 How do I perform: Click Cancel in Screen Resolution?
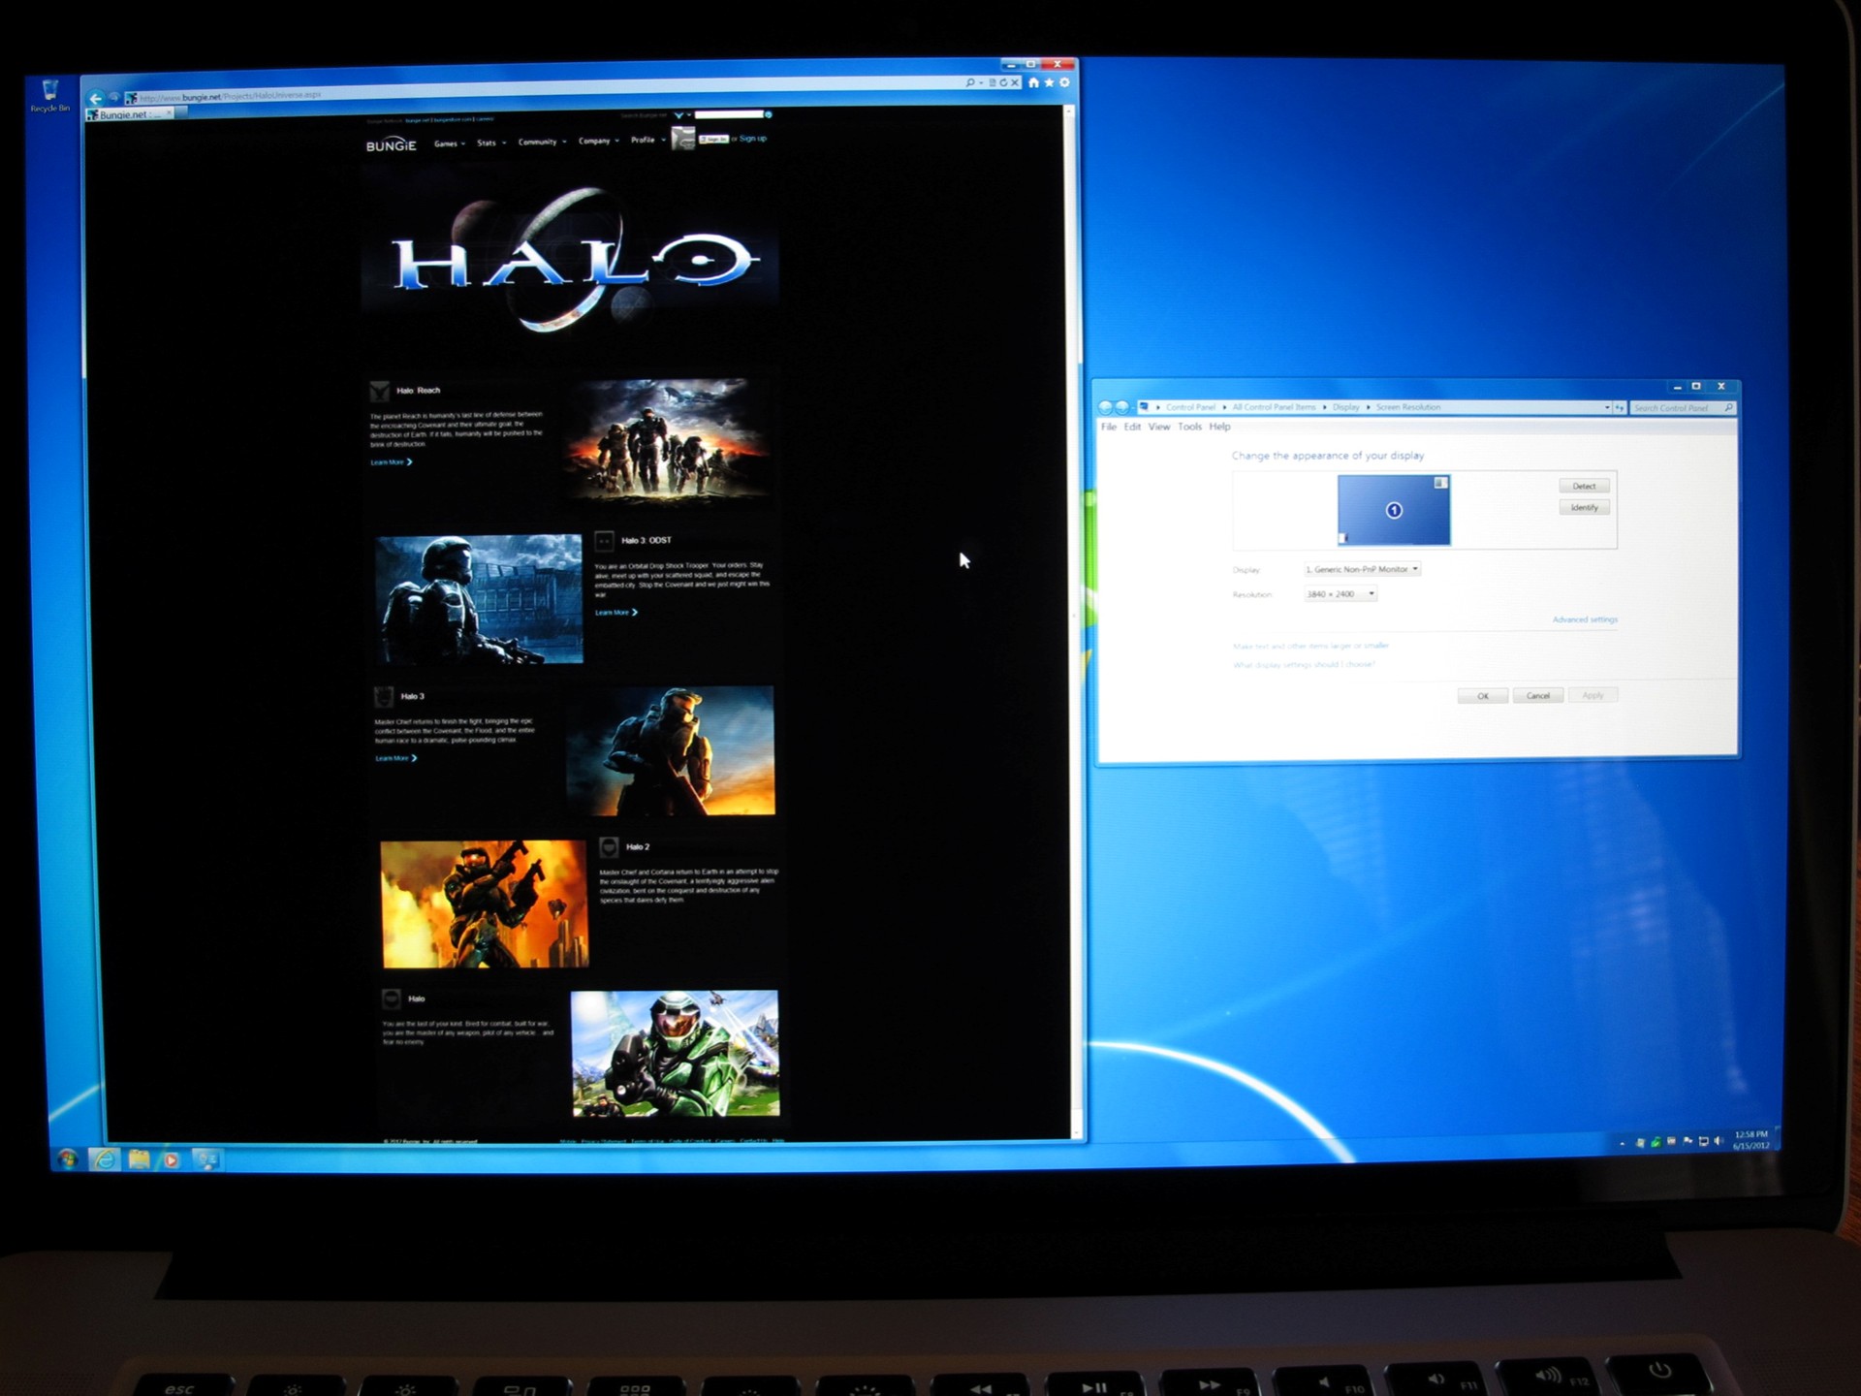[1537, 696]
